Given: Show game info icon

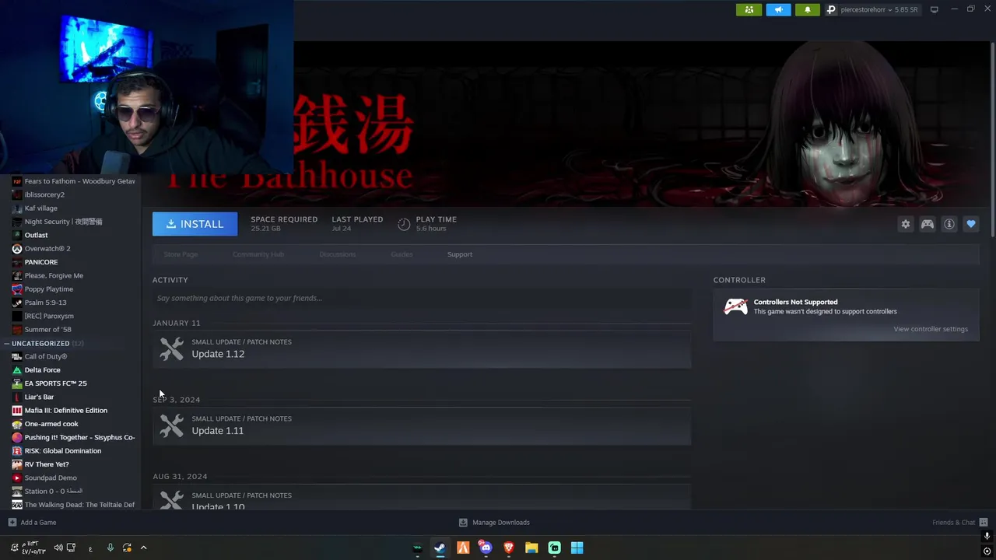Looking at the screenshot, I should [x=949, y=224].
